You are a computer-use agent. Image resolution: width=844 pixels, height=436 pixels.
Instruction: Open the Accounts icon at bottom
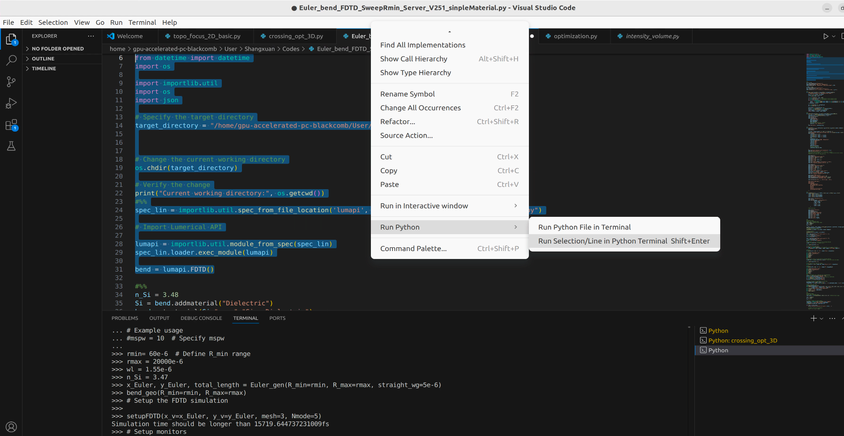(x=11, y=427)
